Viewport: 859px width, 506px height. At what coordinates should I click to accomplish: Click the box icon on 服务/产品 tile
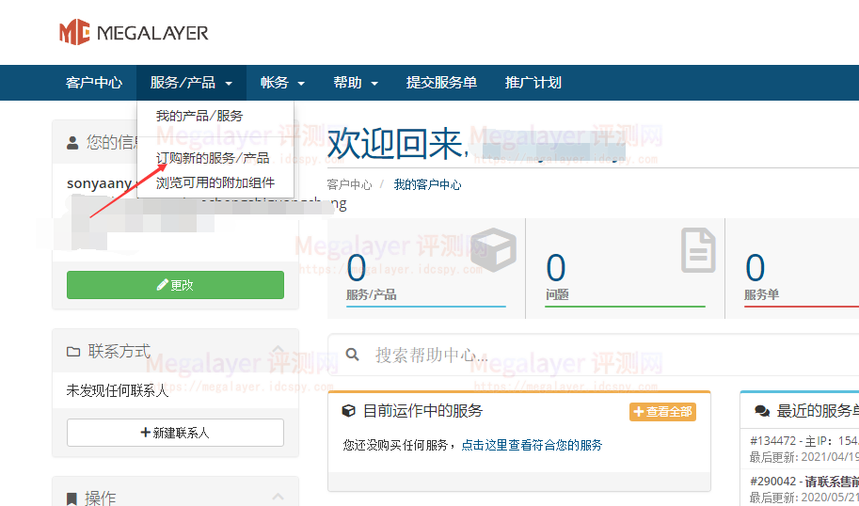(494, 250)
